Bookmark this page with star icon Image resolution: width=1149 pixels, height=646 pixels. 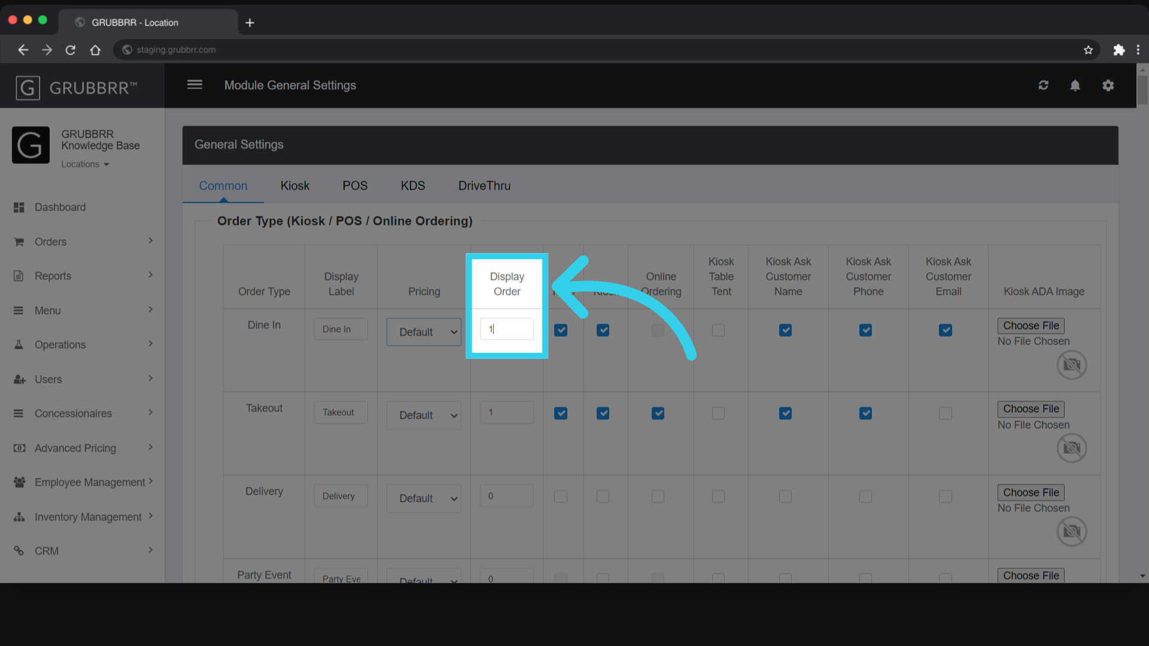1088,50
